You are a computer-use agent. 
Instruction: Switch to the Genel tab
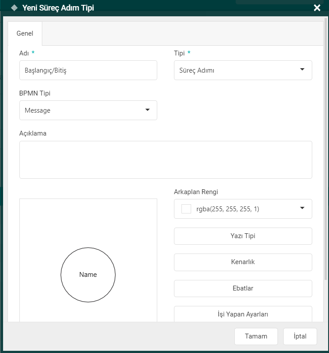(25, 33)
